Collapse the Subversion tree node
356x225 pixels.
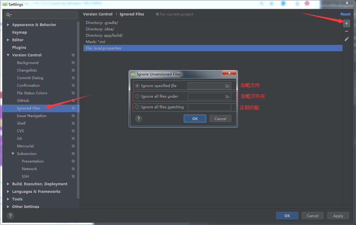(x=12, y=153)
